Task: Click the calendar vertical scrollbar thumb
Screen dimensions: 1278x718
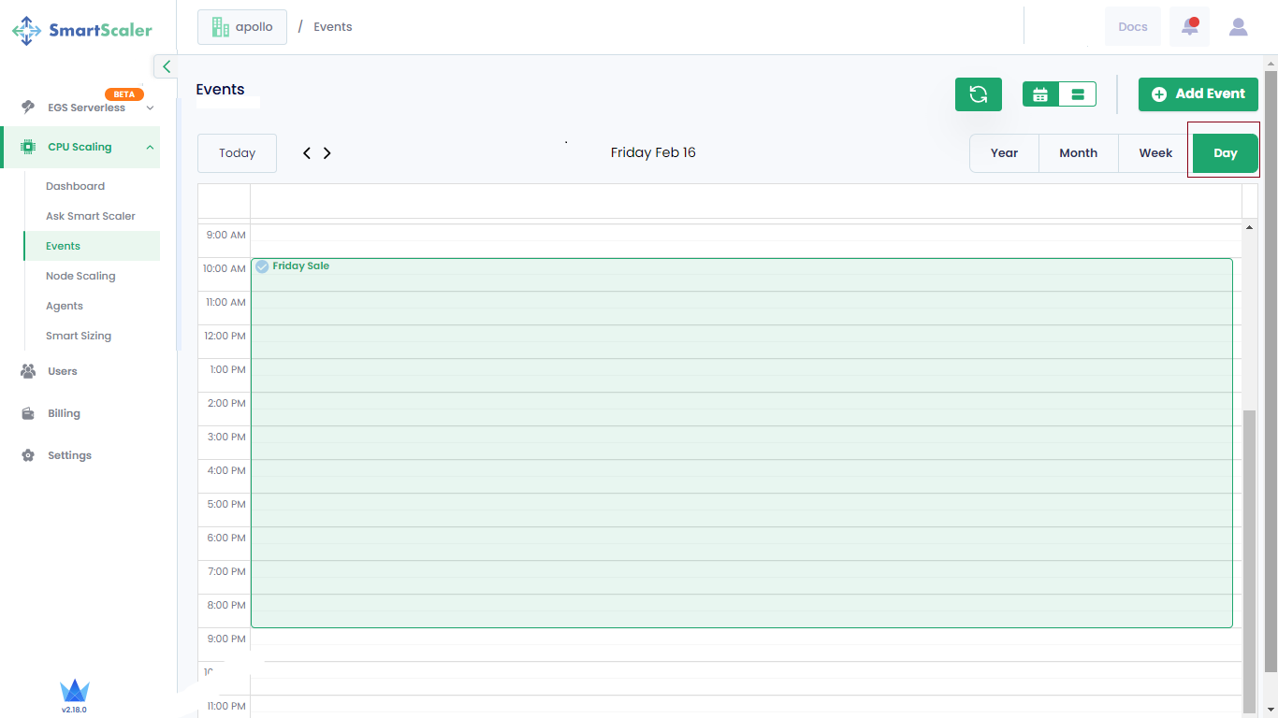Action: point(1249,561)
